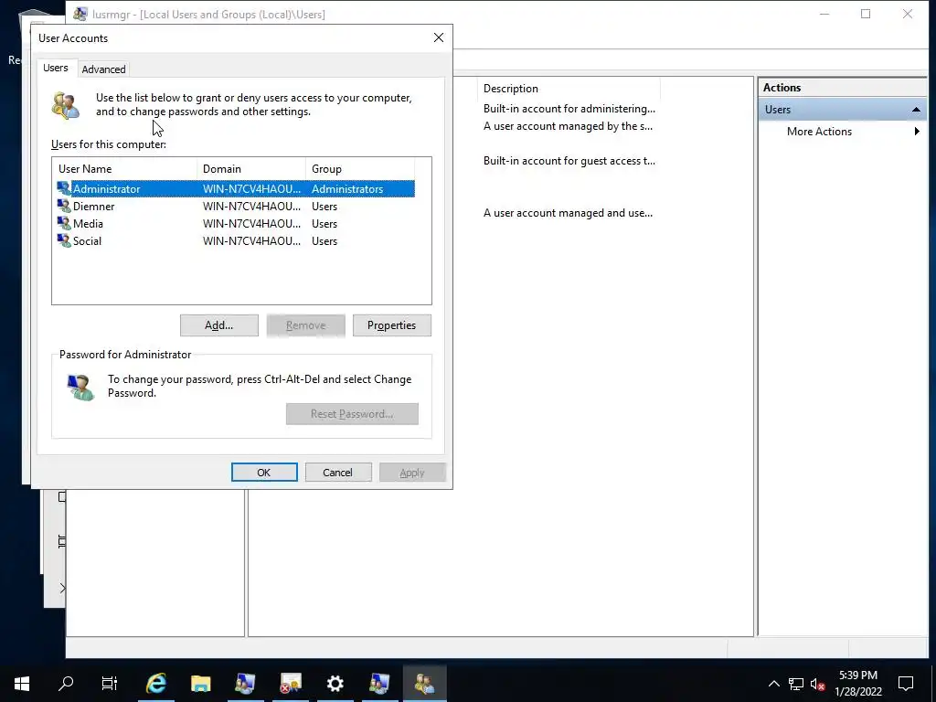This screenshot has width=936, height=702.
Task: Click the network icon in system tray
Action: tap(795, 684)
